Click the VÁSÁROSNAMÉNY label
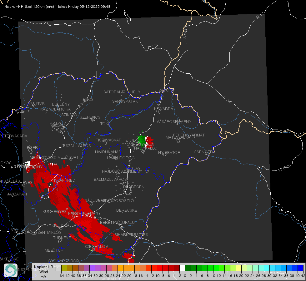Viewport: 306px width, 281px height. (174, 121)
